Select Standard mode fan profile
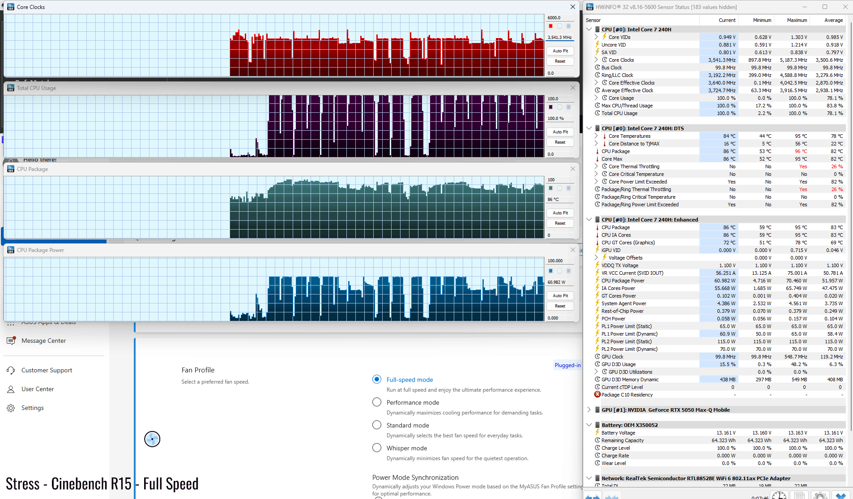 (377, 425)
